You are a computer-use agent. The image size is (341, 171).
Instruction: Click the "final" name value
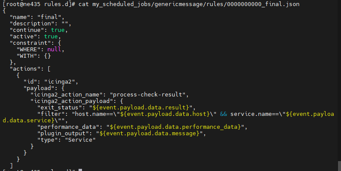pyautogui.click(x=49, y=17)
